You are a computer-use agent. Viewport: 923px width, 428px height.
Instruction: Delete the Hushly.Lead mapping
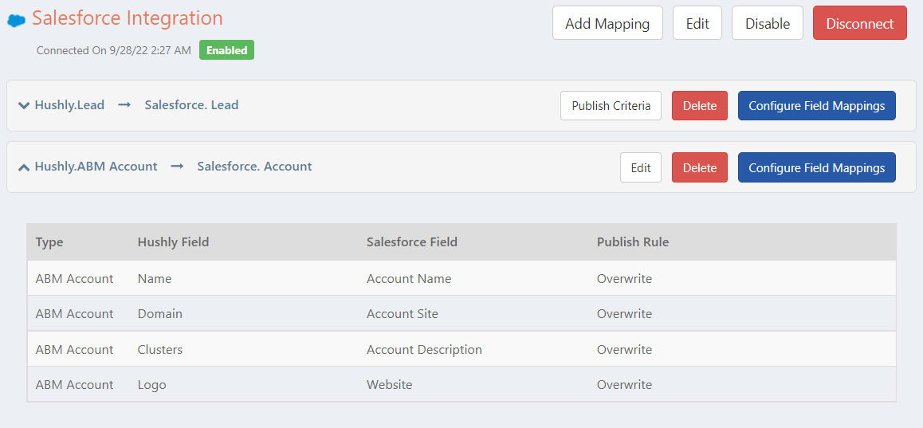tap(700, 105)
